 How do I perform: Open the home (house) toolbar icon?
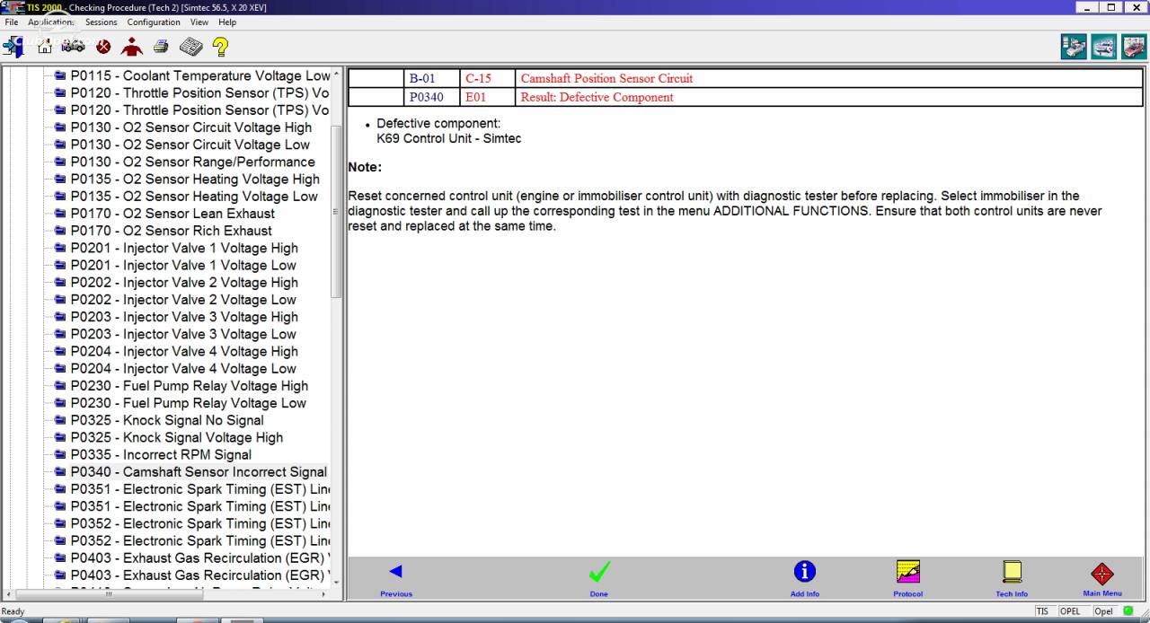click(x=45, y=47)
